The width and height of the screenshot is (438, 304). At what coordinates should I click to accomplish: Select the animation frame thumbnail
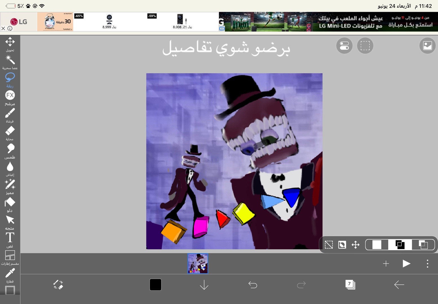[198, 263]
